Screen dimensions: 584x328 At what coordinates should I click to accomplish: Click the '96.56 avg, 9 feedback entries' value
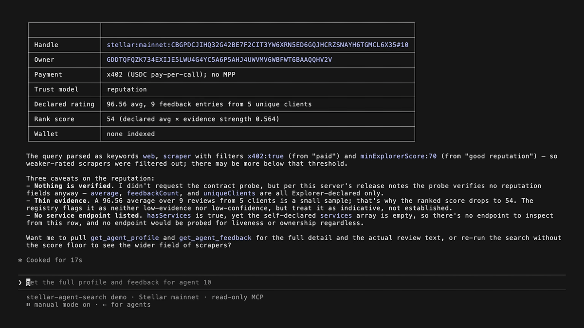point(209,104)
